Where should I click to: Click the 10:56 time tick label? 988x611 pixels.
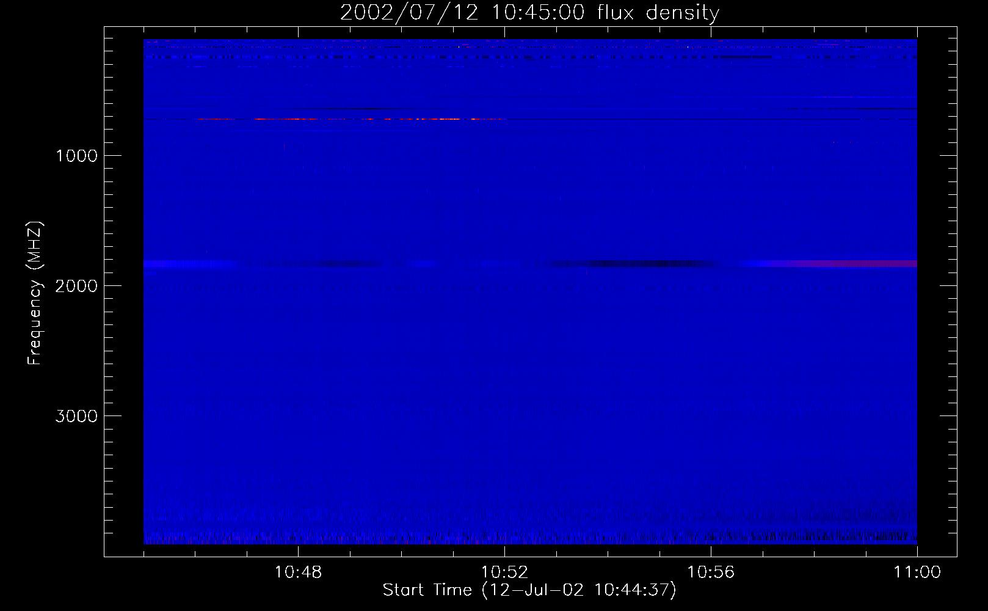pyautogui.click(x=711, y=573)
